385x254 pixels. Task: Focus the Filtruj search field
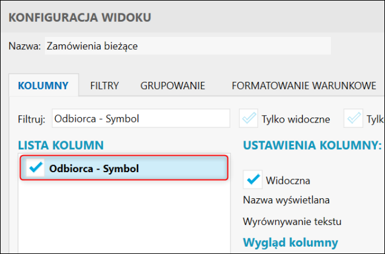pyautogui.click(x=141, y=119)
